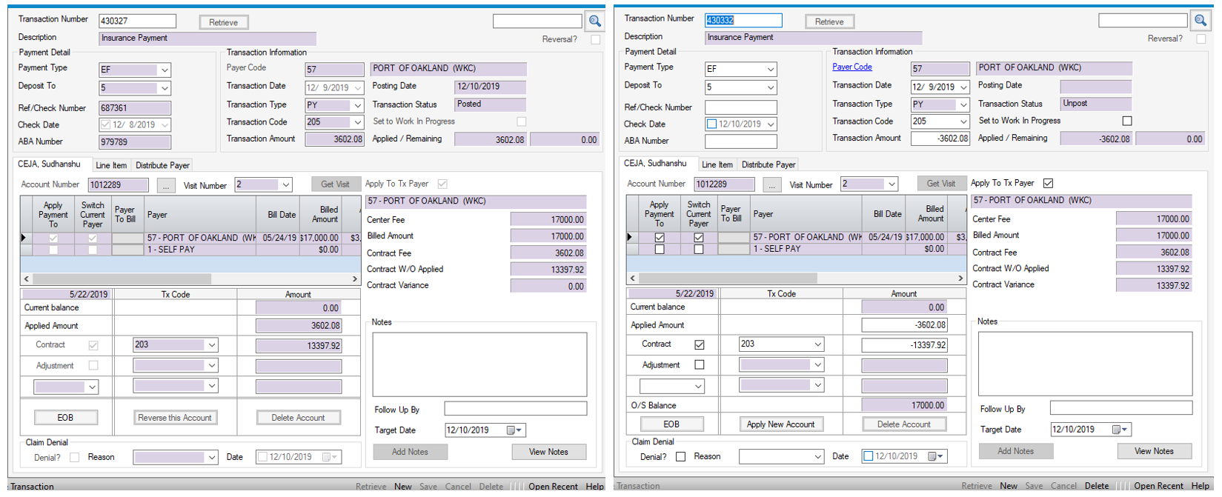Open Target Date calendar picker in the left window

[514, 430]
